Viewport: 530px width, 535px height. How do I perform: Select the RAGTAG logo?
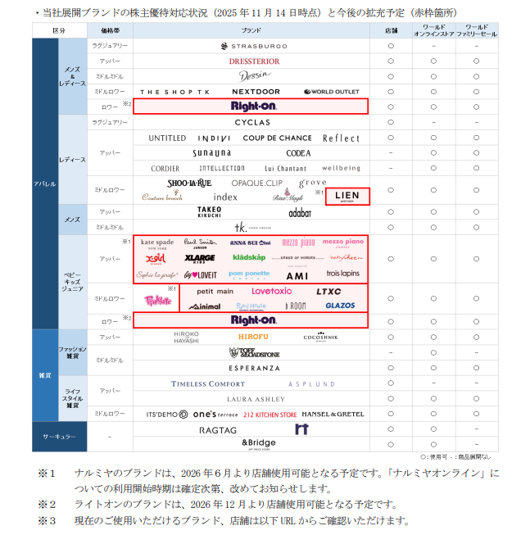point(218,429)
